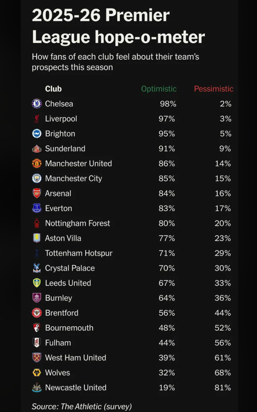
Task: Click the Manchester United crest icon
Action: 37,163
